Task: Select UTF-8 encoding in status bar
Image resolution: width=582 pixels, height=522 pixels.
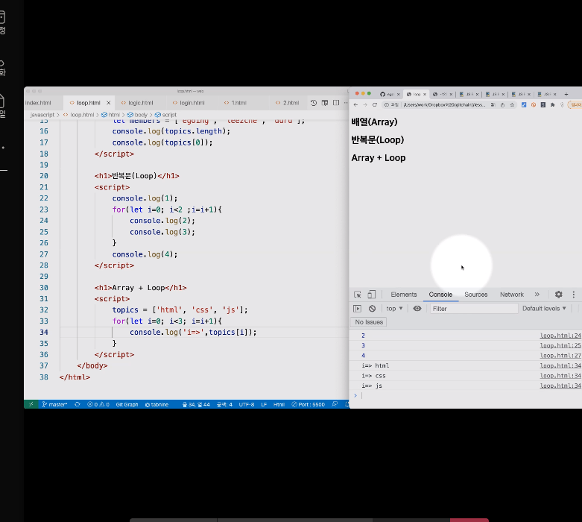Action: (x=247, y=404)
